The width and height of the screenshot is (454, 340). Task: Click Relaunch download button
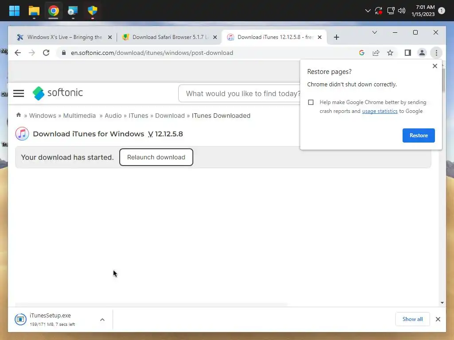point(156,157)
